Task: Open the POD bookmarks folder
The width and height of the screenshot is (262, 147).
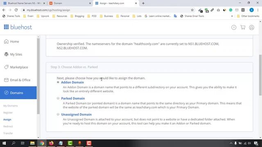Action: (92, 16)
